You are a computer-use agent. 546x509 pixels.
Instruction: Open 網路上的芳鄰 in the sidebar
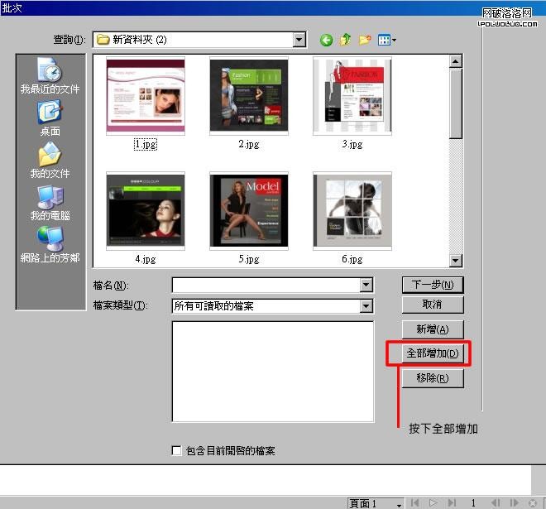tap(50, 244)
